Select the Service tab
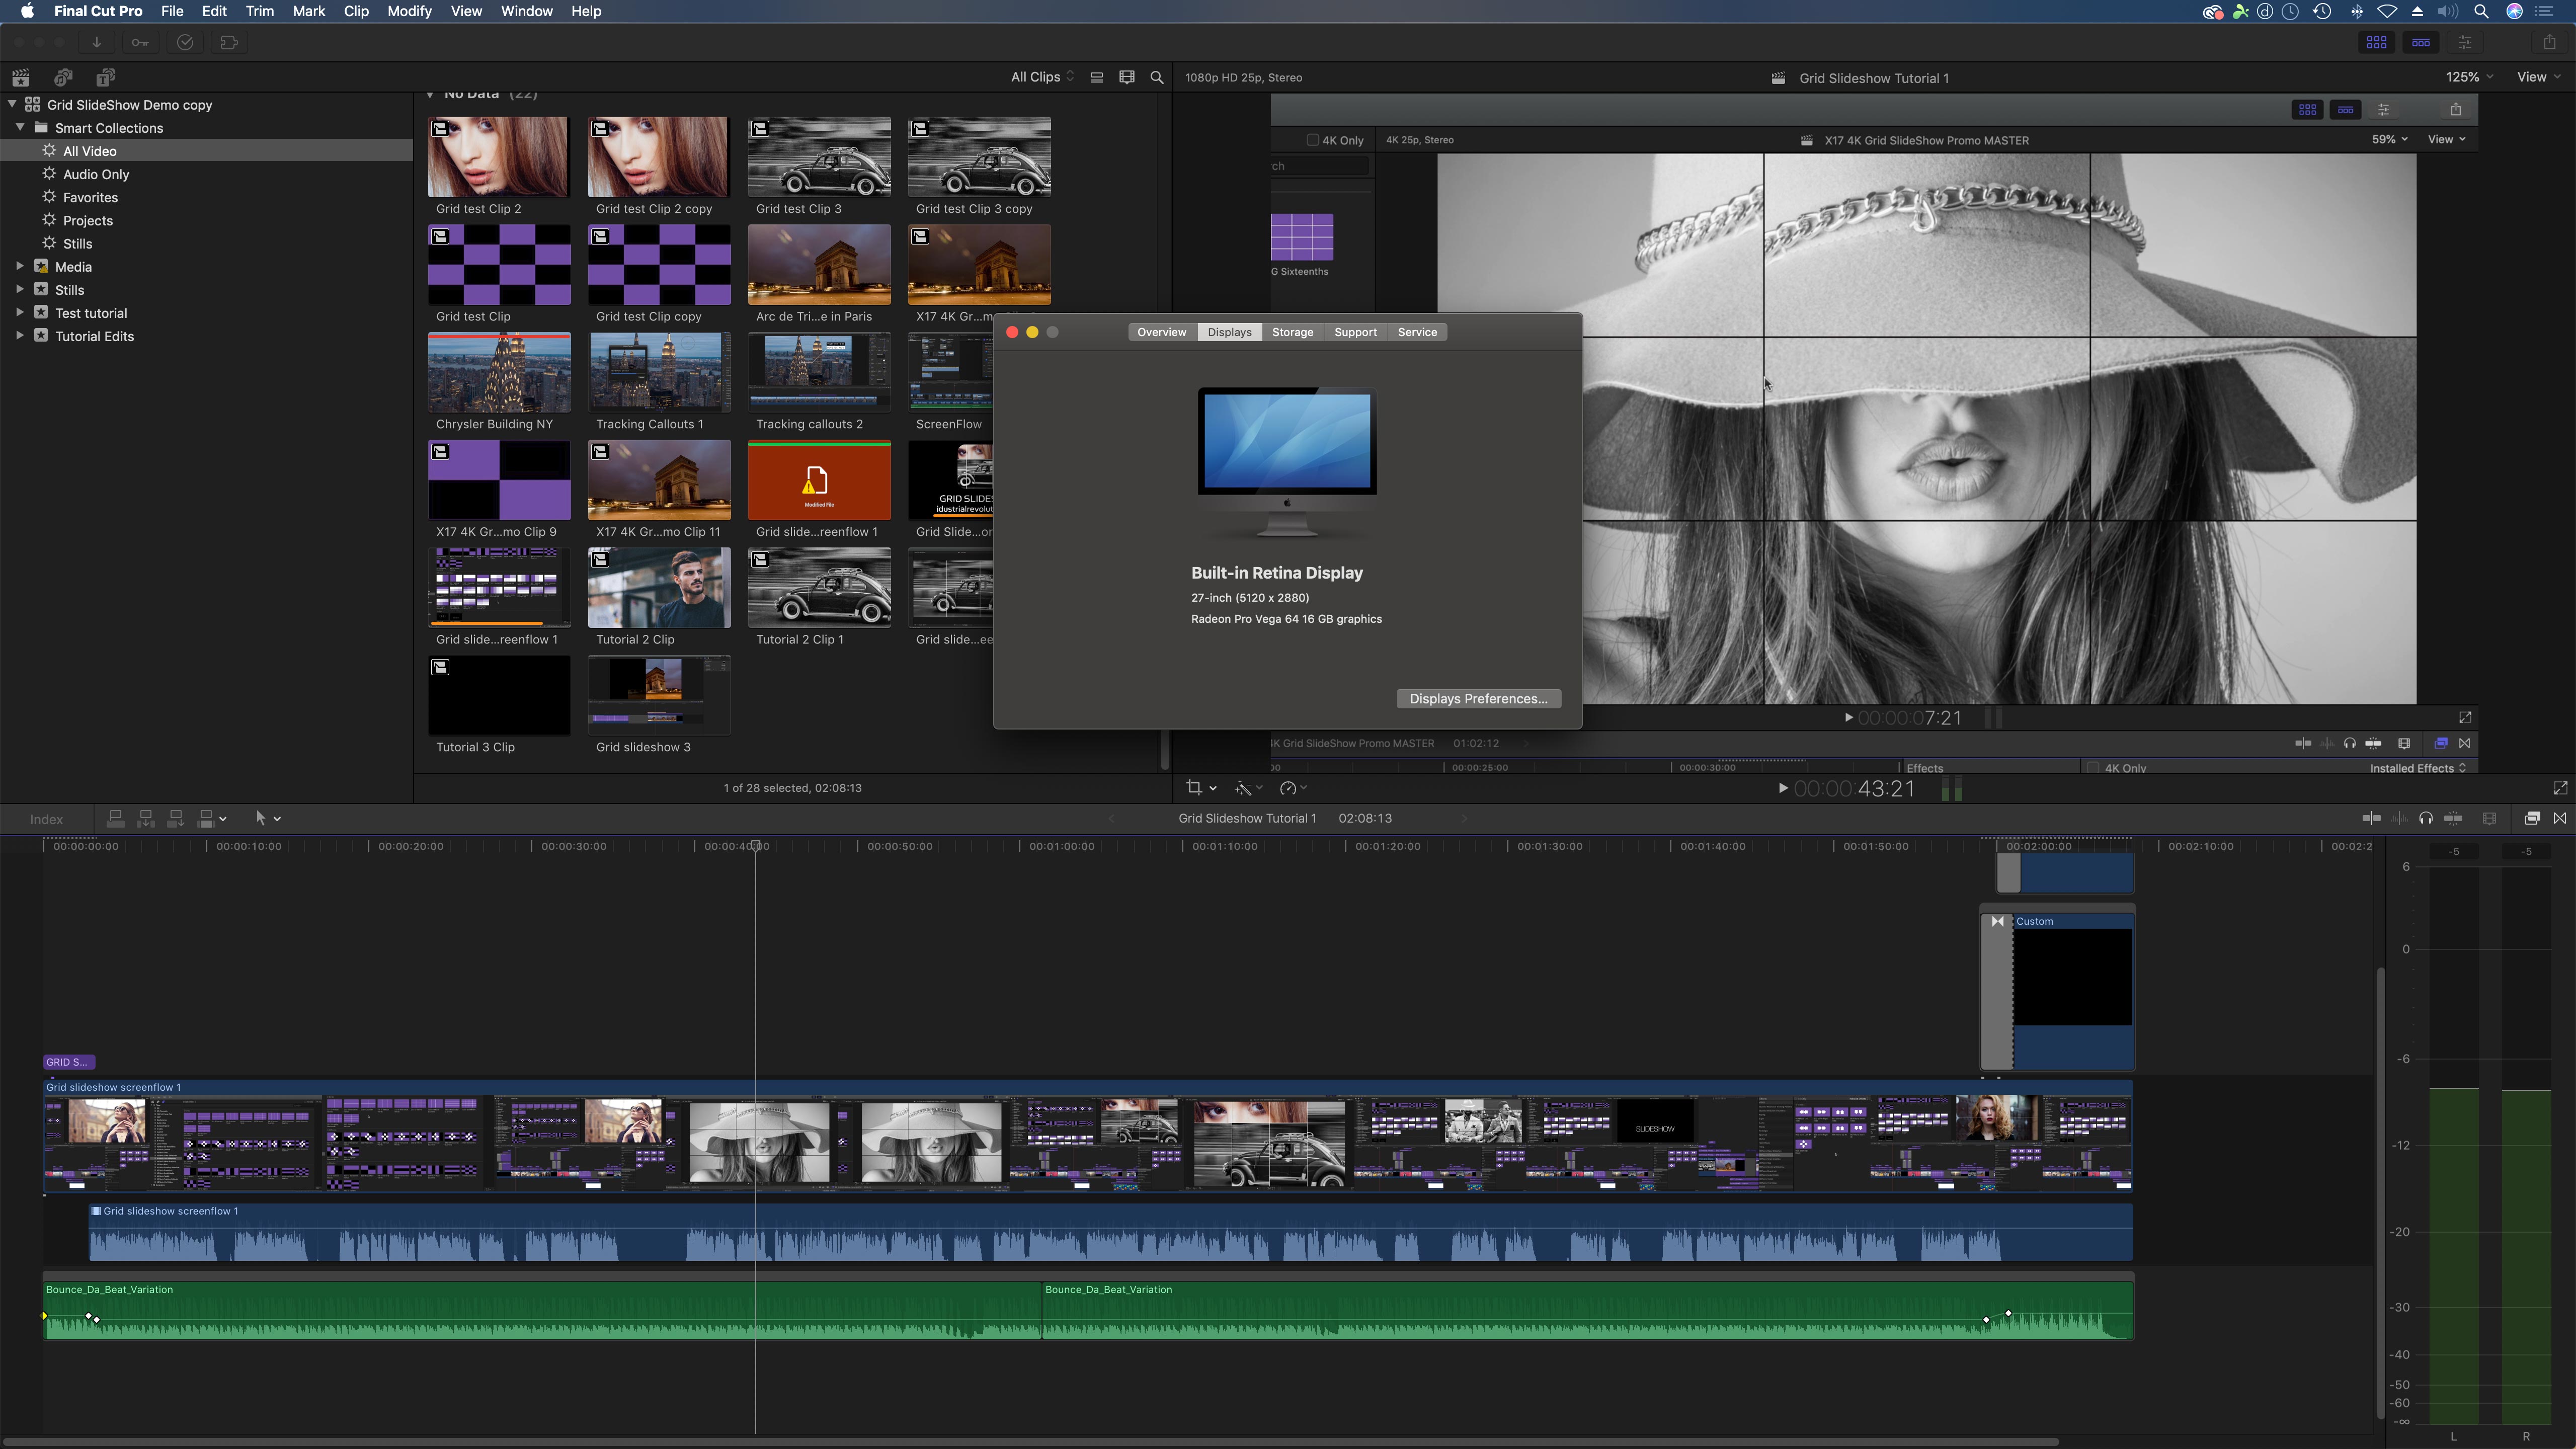The width and height of the screenshot is (2576, 1449). (1417, 332)
